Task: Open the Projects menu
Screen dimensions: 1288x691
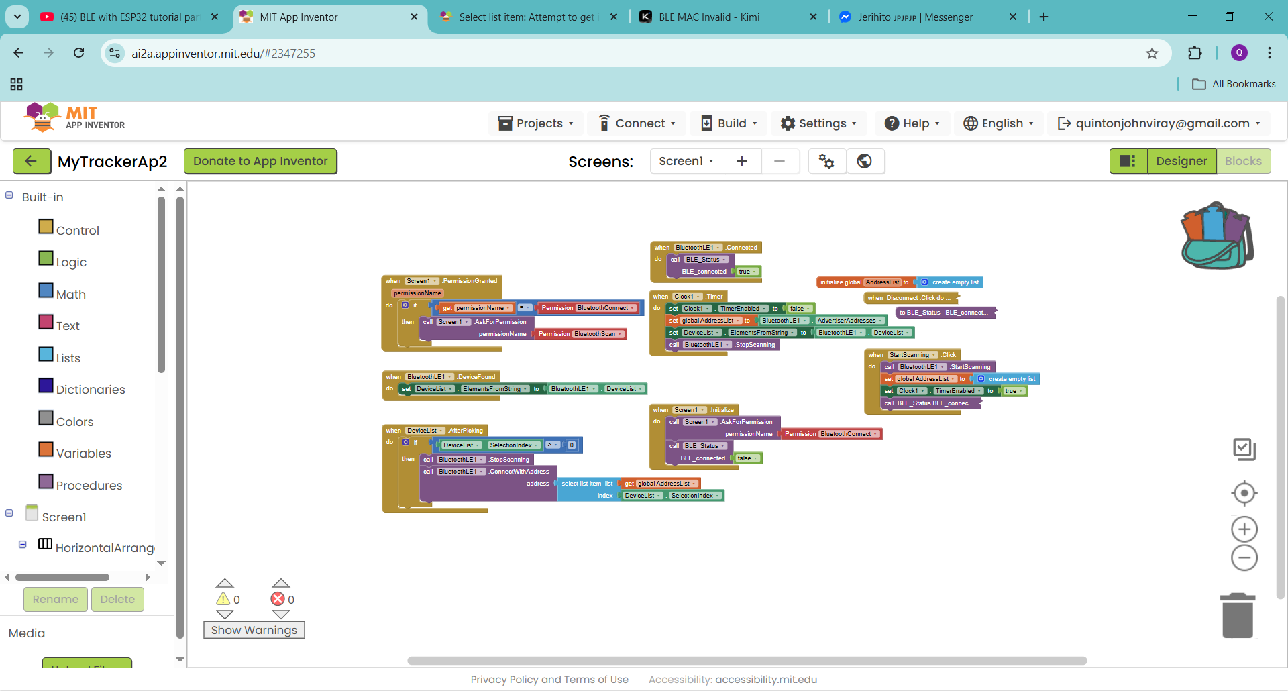Action: pos(536,123)
